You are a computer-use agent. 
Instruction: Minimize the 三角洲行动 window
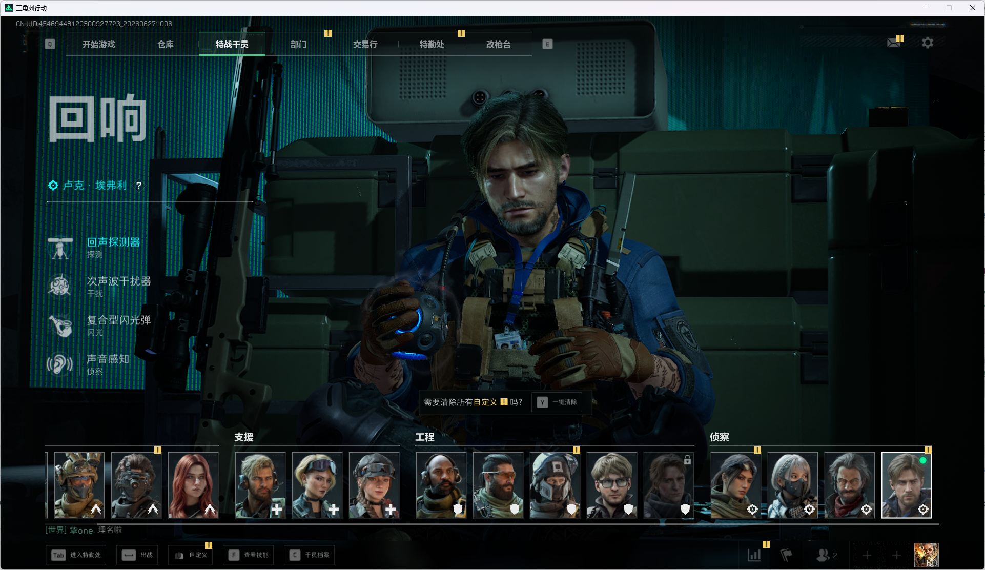coord(926,8)
